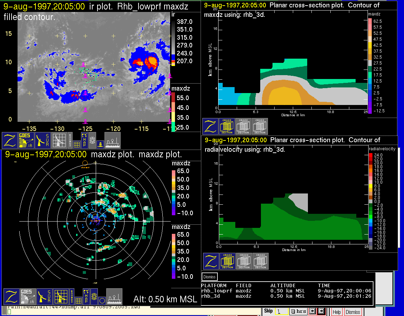Image resolution: width=404 pixels, height=316 pixels.
Task: Click the highlighted Cross Section icon in radial velocity panel
Action: [x=228, y=261]
